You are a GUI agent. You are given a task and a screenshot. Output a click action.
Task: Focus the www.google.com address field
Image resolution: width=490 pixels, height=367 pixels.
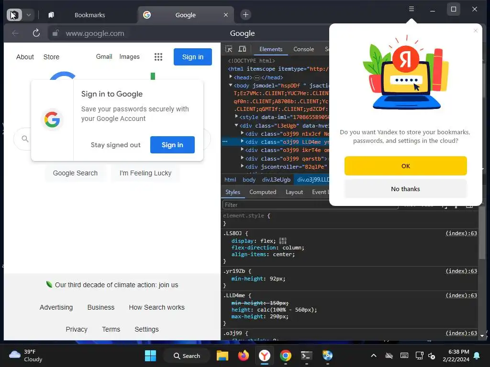[95, 33]
